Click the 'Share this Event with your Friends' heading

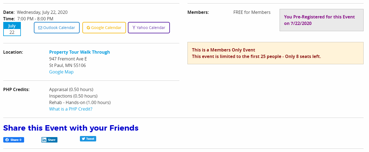click(x=71, y=128)
